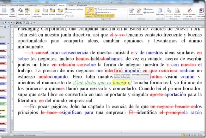Switch to the Vista tab

[x=71, y=5]
